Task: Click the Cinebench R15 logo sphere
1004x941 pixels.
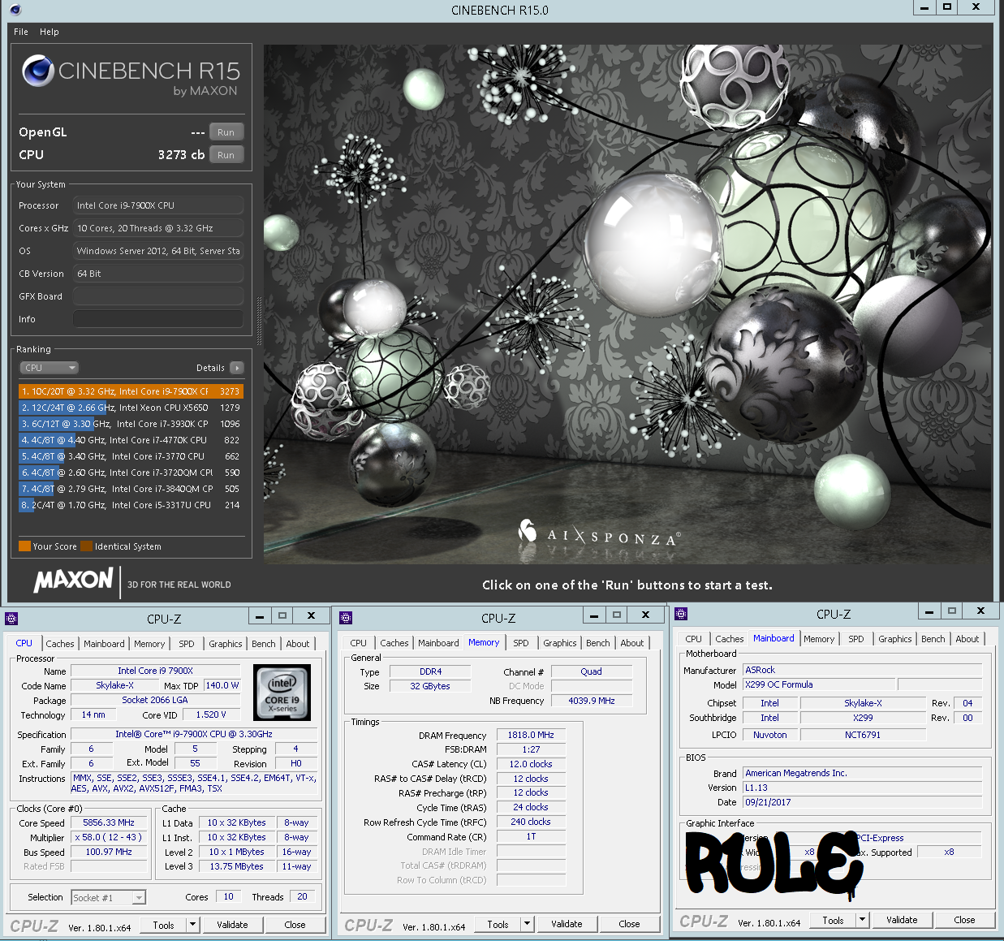Action: click(37, 71)
